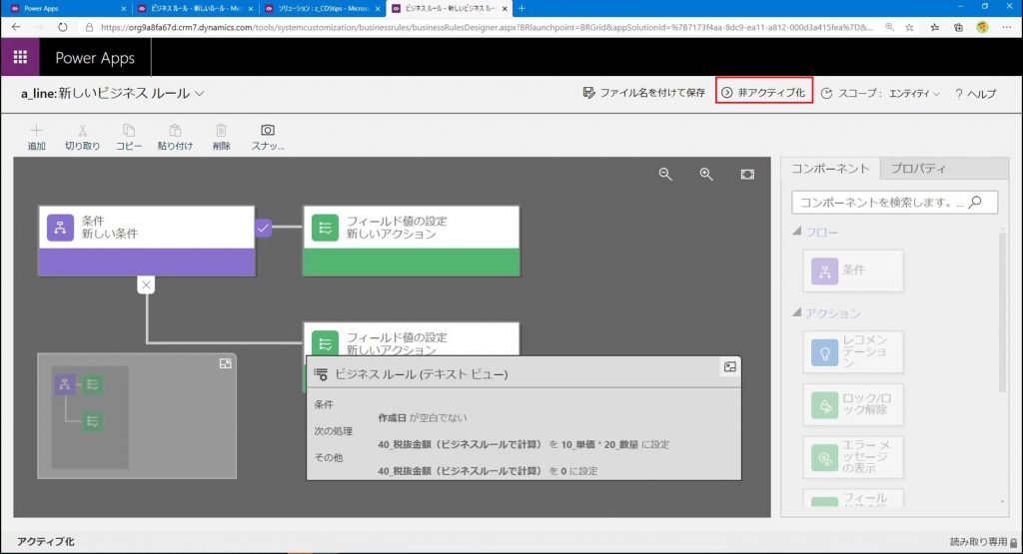Switch to the first Power Apps browser tab

[69, 8]
